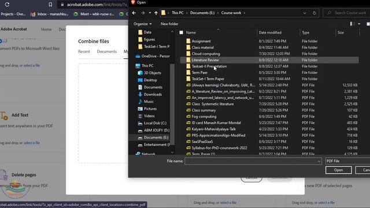Open the Data quick access folder
370x208 pixels.
[145, 32]
